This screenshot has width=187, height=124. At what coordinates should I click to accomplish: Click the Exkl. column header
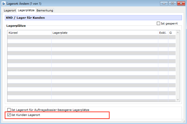[163, 32]
